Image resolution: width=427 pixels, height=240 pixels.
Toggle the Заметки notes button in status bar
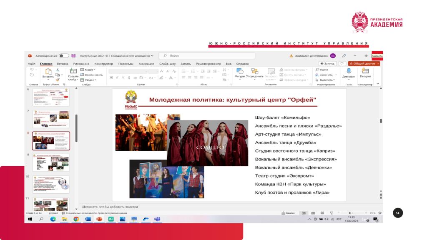click(x=288, y=213)
